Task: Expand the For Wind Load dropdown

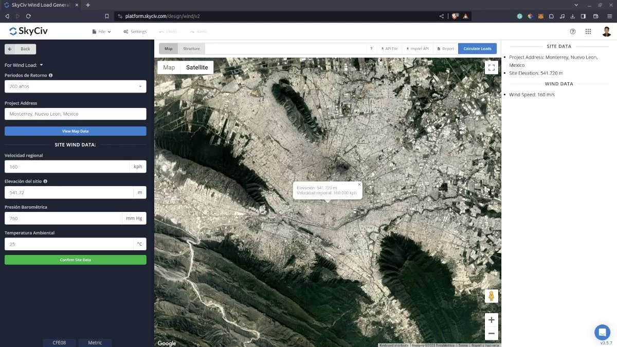Action: coord(24,65)
